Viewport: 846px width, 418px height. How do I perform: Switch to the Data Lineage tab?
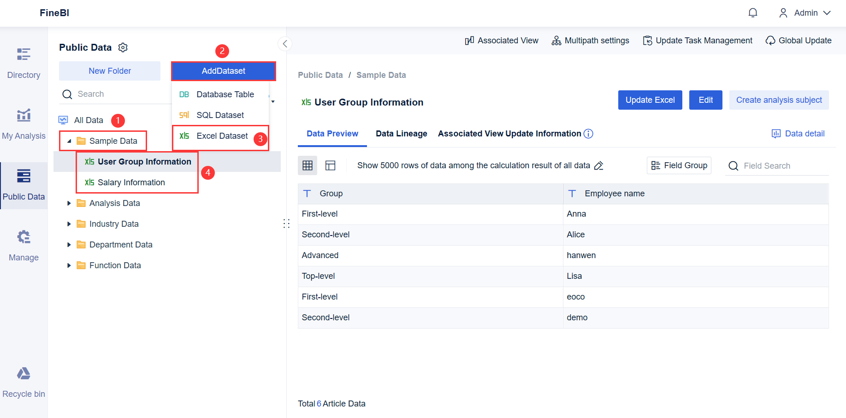pos(401,134)
